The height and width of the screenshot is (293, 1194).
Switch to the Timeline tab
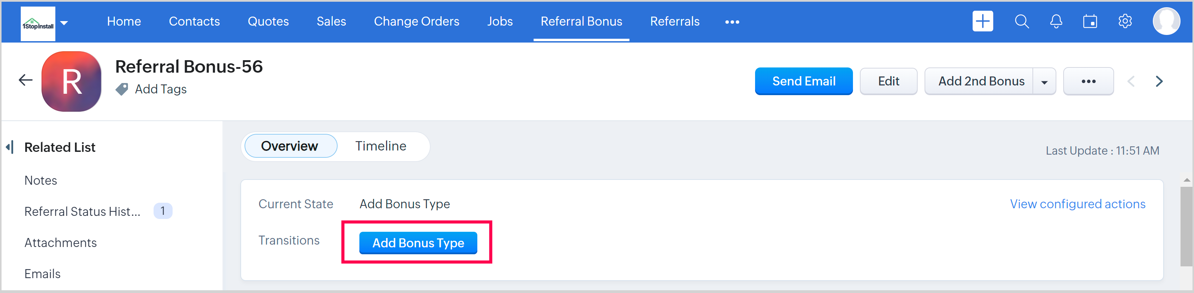[x=380, y=146]
